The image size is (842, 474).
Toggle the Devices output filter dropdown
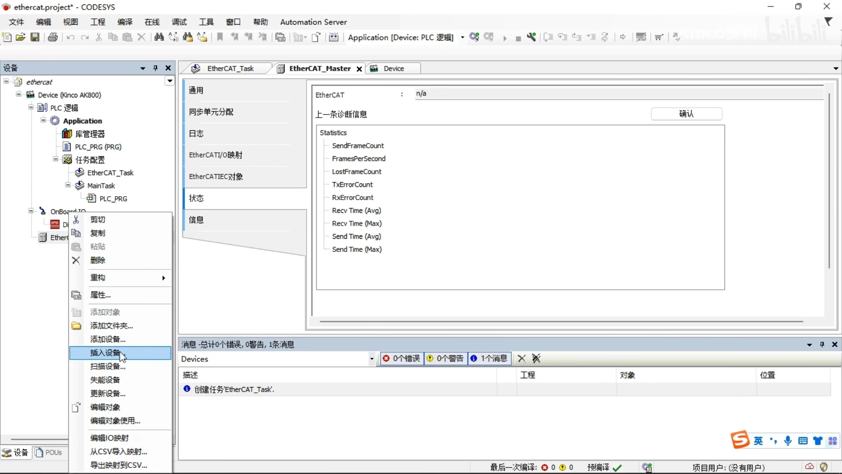pyautogui.click(x=372, y=359)
